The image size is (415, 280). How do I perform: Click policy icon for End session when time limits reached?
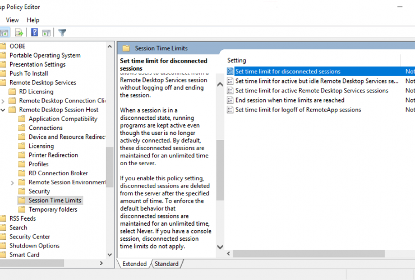pyautogui.click(x=230, y=100)
